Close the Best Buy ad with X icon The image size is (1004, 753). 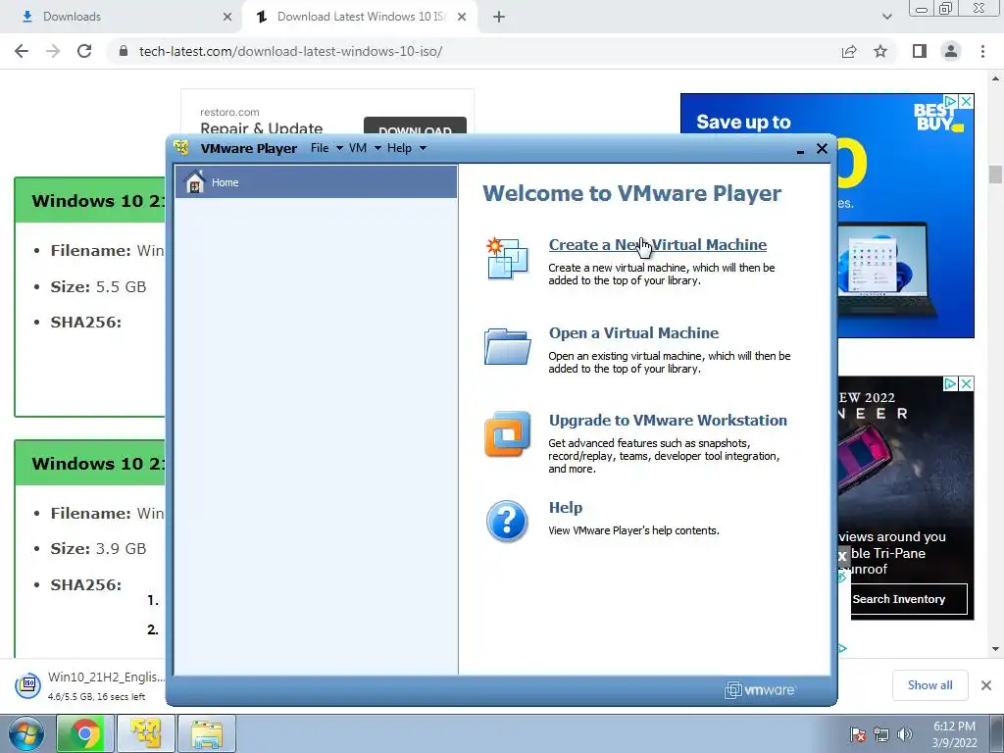click(966, 101)
